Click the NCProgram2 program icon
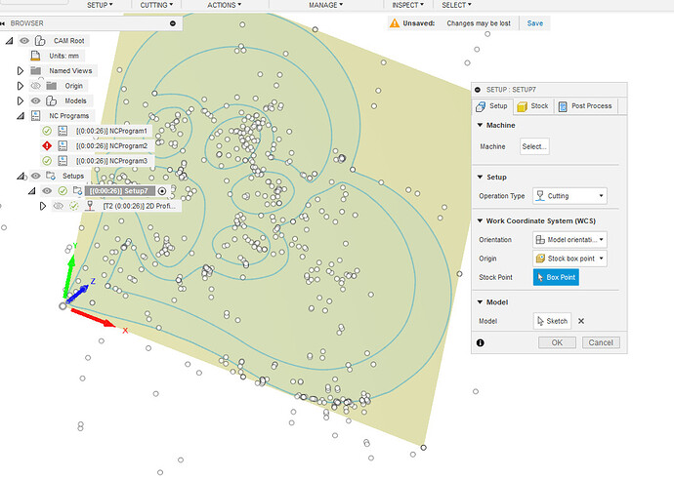 click(63, 146)
